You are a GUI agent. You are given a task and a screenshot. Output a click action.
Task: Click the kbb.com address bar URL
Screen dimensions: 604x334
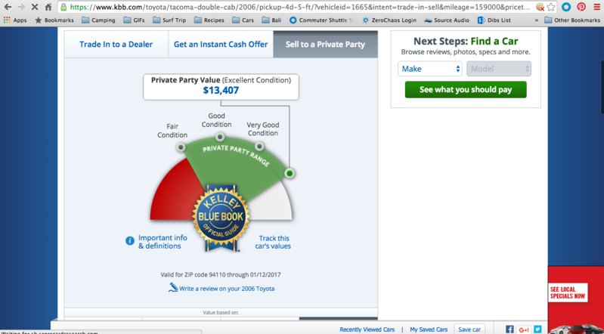click(299, 7)
